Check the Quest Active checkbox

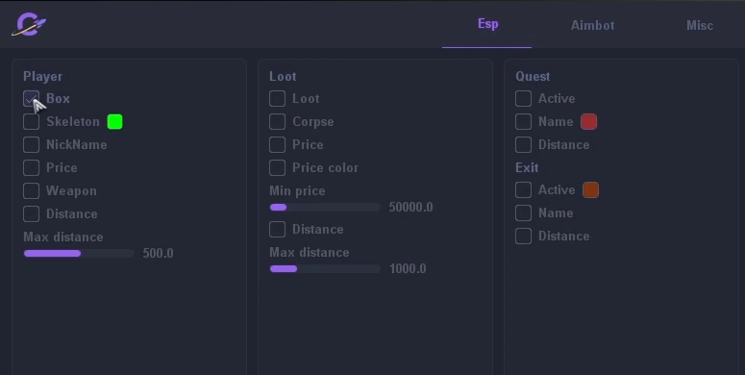524,99
